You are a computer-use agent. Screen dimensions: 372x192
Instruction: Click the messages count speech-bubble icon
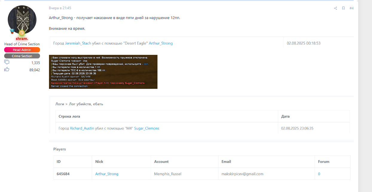click(x=7, y=62)
